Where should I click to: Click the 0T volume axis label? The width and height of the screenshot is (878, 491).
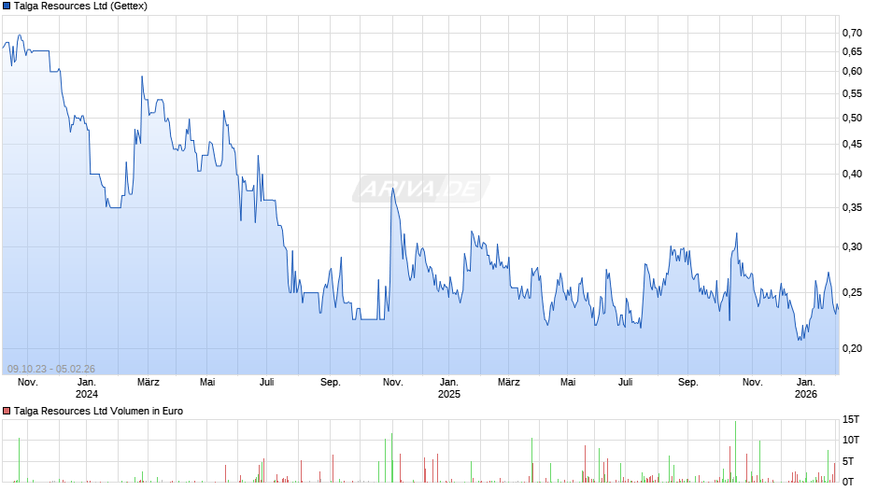pyautogui.click(x=848, y=482)
